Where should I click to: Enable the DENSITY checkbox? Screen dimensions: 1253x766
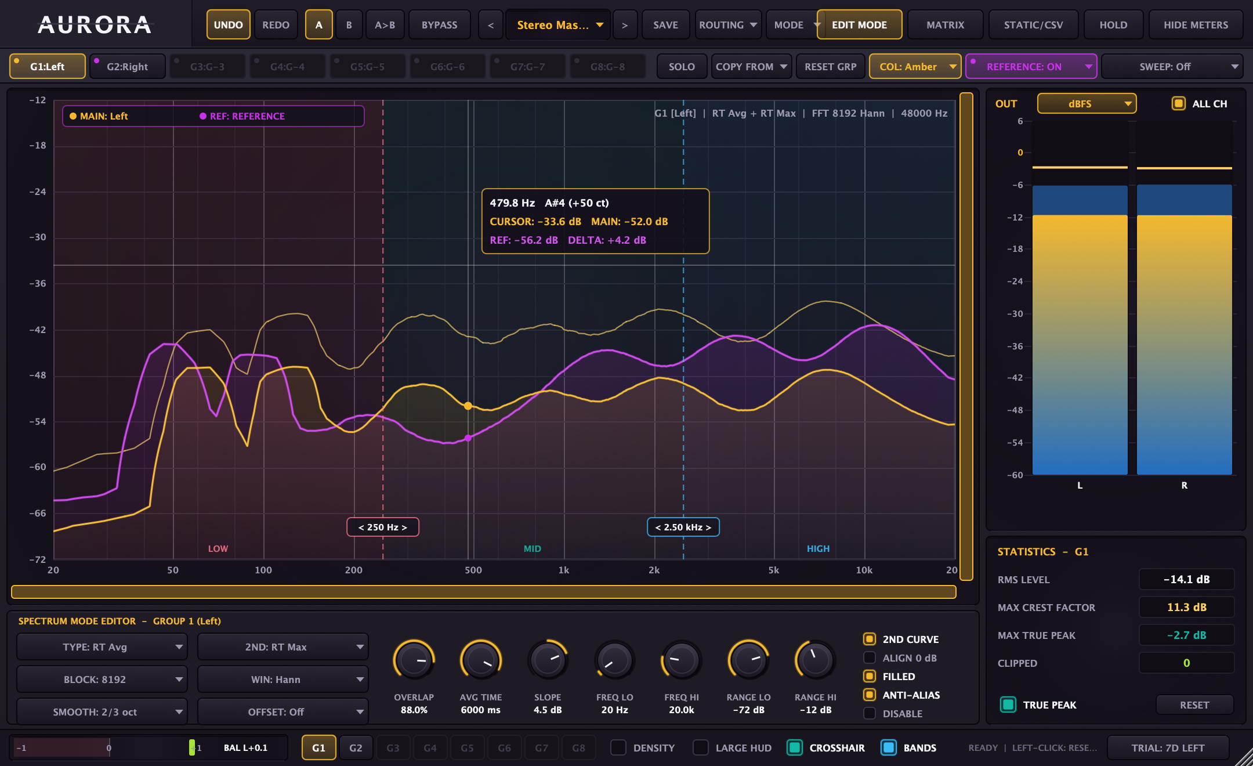coord(618,747)
